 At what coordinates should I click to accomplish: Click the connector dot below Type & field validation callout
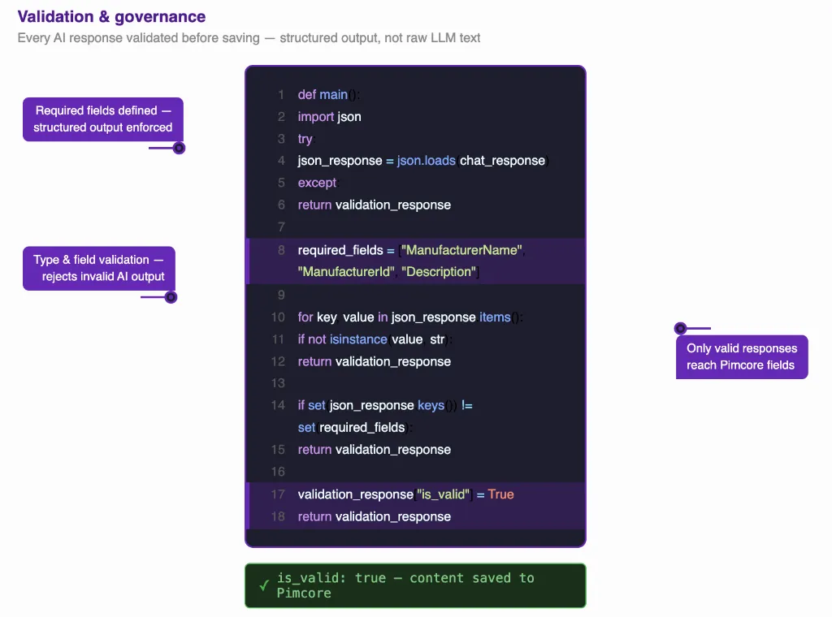point(171,297)
